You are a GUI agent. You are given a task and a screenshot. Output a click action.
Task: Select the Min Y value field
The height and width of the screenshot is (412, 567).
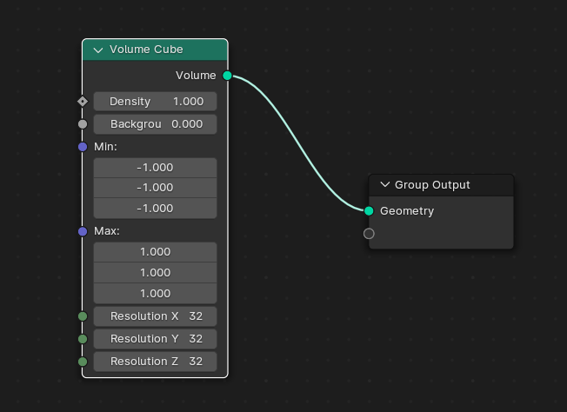click(155, 188)
